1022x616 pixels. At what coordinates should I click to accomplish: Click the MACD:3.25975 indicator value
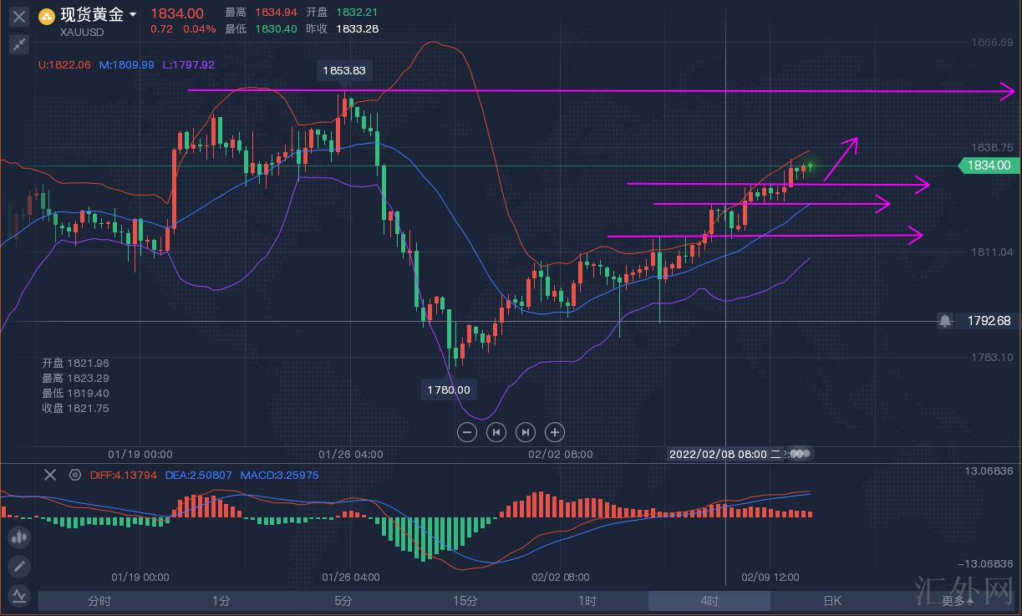[279, 475]
